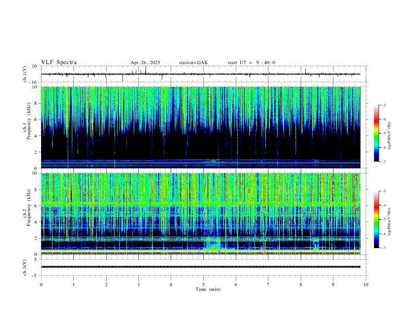
Task: Click the ch.3 black signal band
Action: [200, 267]
